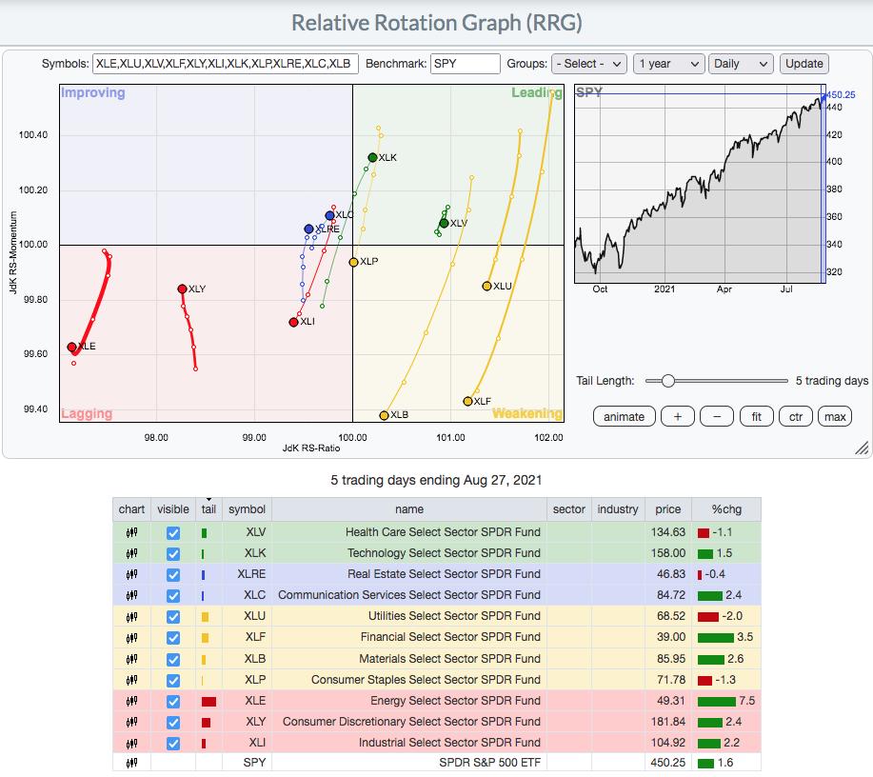Zoom out with the minus button
This screenshot has width=873, height=777.
[x=717, y=417]
